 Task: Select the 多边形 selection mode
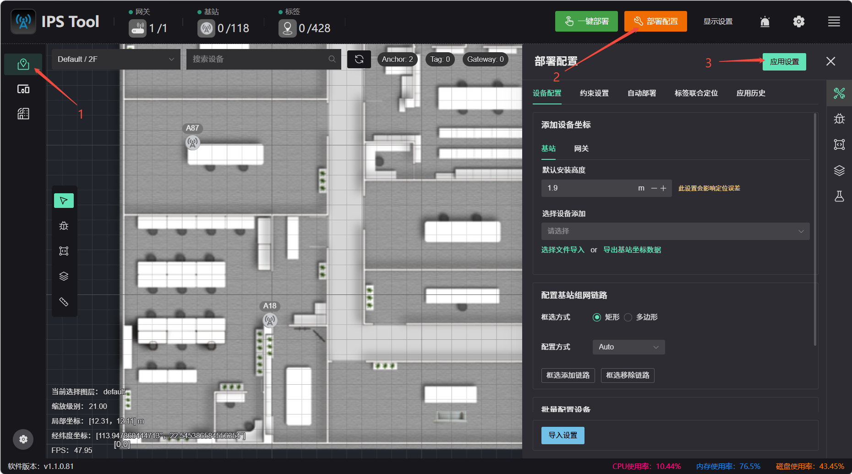[x=628, y=317]
